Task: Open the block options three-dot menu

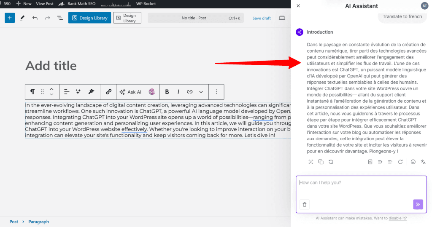Action: 216,92
